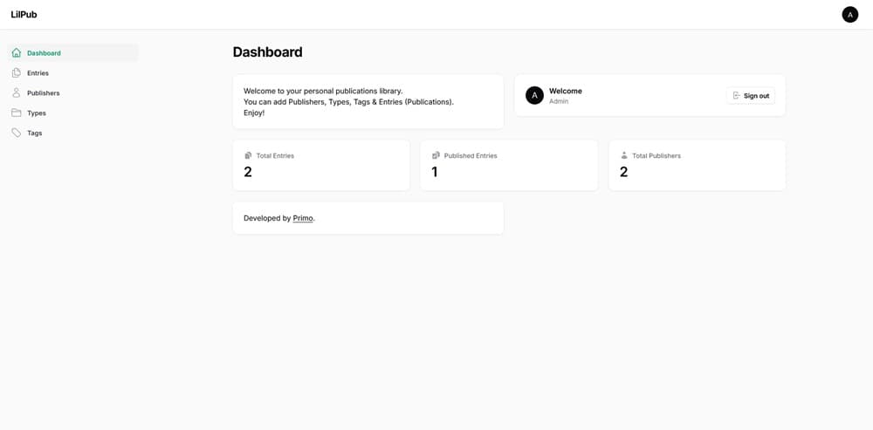Go to the Entries page

[x=38, y=73]
